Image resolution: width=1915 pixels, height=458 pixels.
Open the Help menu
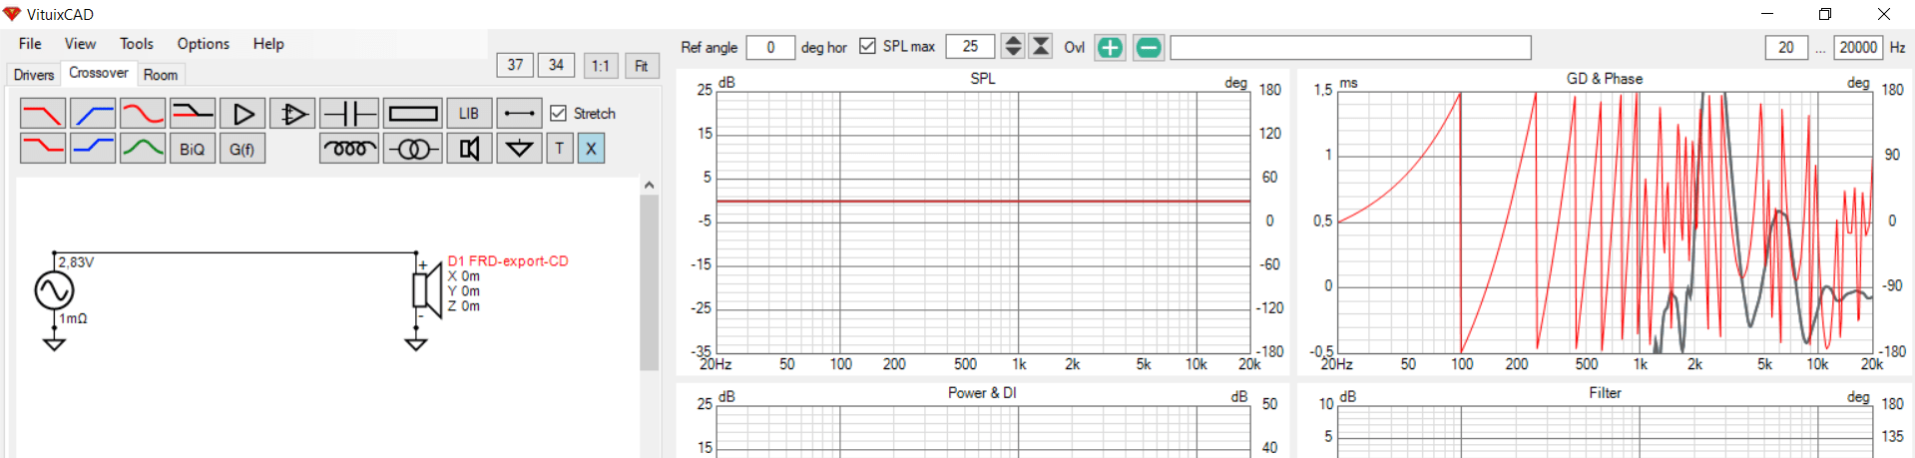tap(268, 44)
